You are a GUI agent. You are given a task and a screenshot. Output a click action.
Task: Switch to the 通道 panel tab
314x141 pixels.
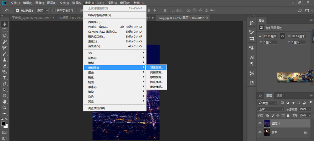279,95
